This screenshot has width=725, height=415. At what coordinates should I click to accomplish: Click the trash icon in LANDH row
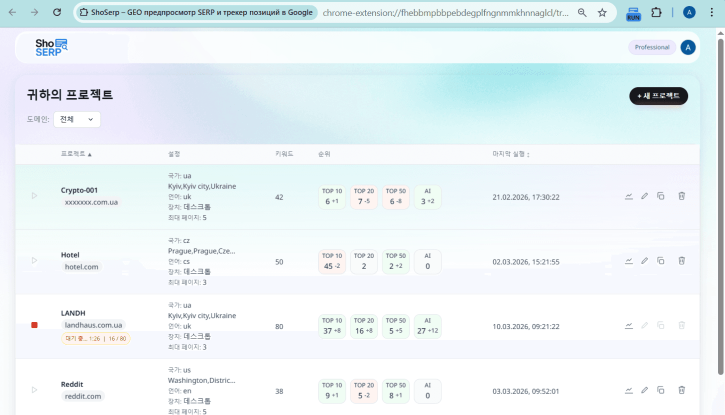point(681,325)
